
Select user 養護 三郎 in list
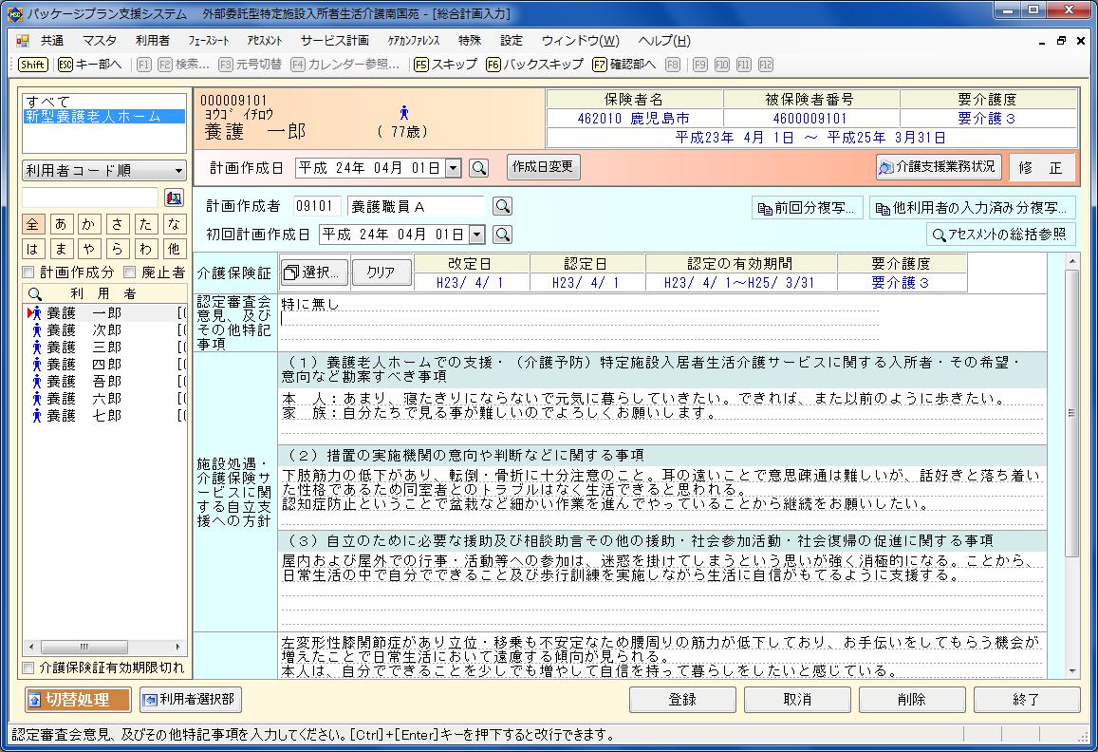[84, 348]
